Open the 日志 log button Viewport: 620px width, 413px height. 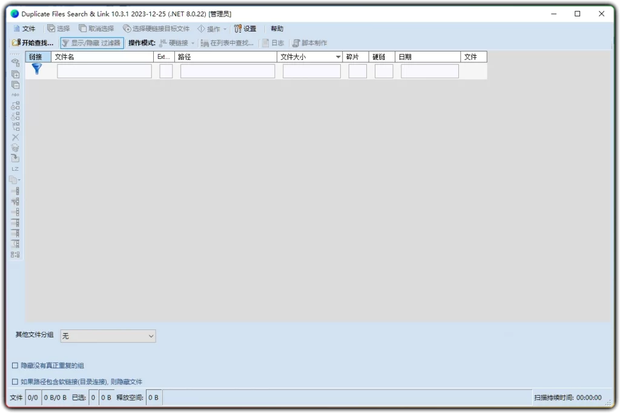tap(273, 43)
